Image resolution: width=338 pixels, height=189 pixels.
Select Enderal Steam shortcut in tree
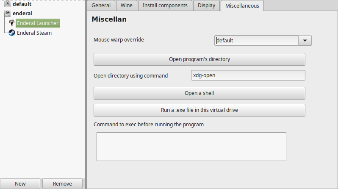pyautogui.click(x=34, y=33)
